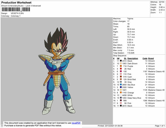The image size is (166, 128).
Task: Click the Left value '30.9 mm'
Action: click(x=131, y=29)
